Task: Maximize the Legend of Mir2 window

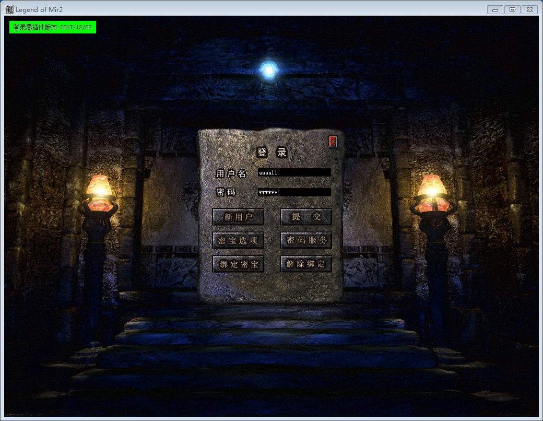Action: [513, 10]
